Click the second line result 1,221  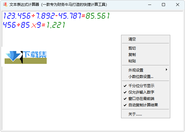56,25
